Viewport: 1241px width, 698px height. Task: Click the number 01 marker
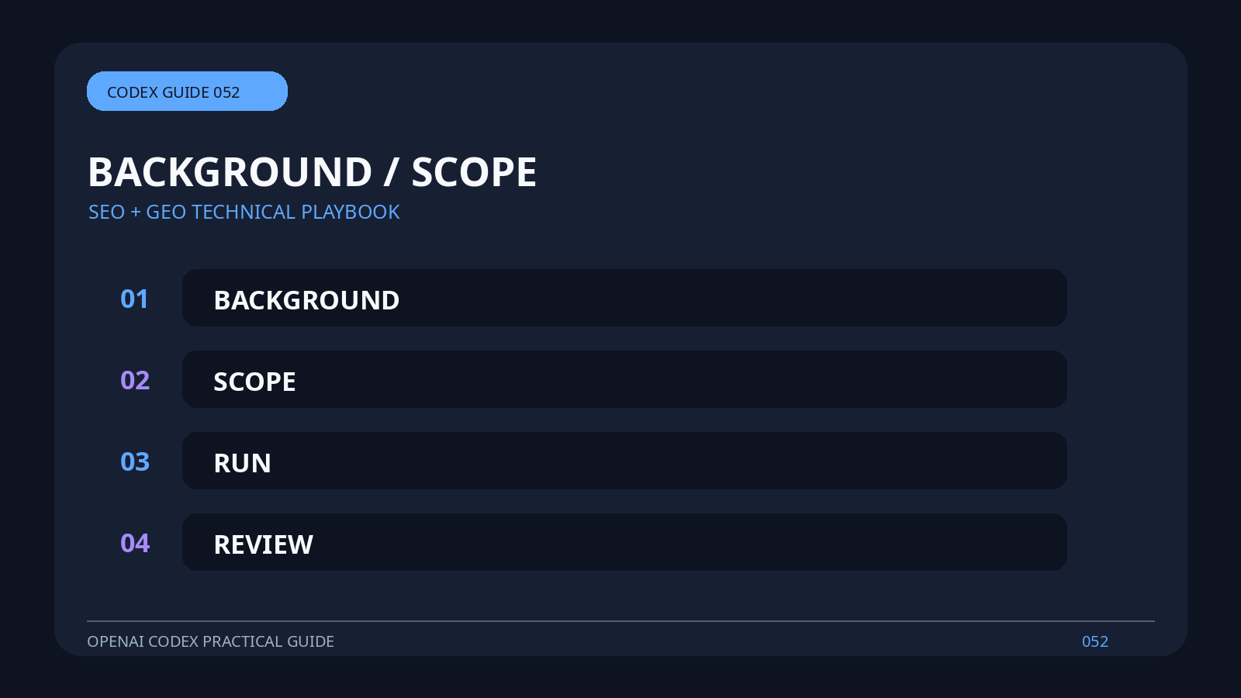(134, 299)
